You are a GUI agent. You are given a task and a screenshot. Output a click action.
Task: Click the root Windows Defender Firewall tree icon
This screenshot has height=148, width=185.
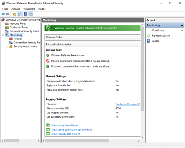[x=3, y=20]
